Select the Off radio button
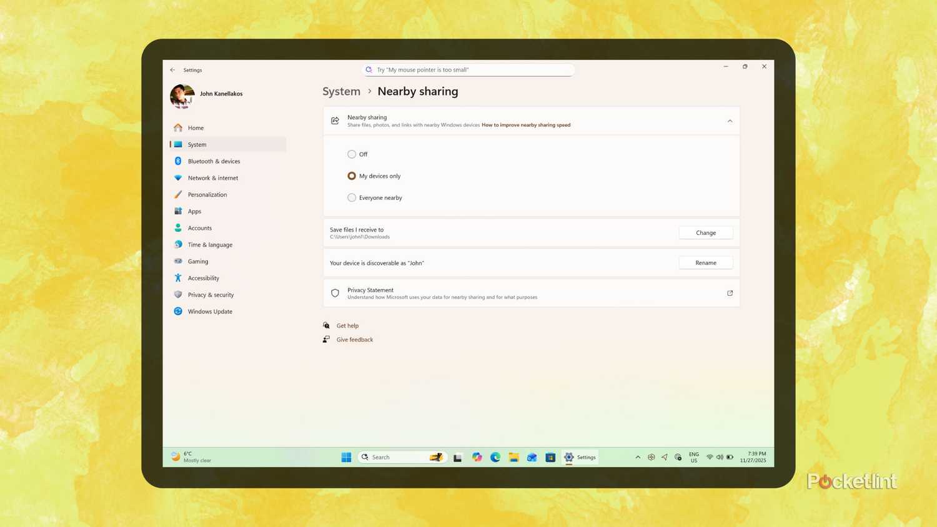Screen dimensions: 937x527 coord(352,154)
